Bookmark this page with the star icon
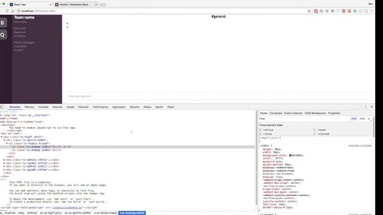Viewport: 383px width, 215px height. tap(309, 11)
